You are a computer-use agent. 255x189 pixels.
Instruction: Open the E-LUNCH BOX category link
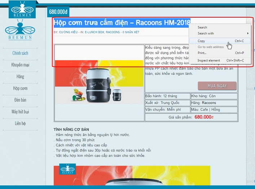click(94, 32)
